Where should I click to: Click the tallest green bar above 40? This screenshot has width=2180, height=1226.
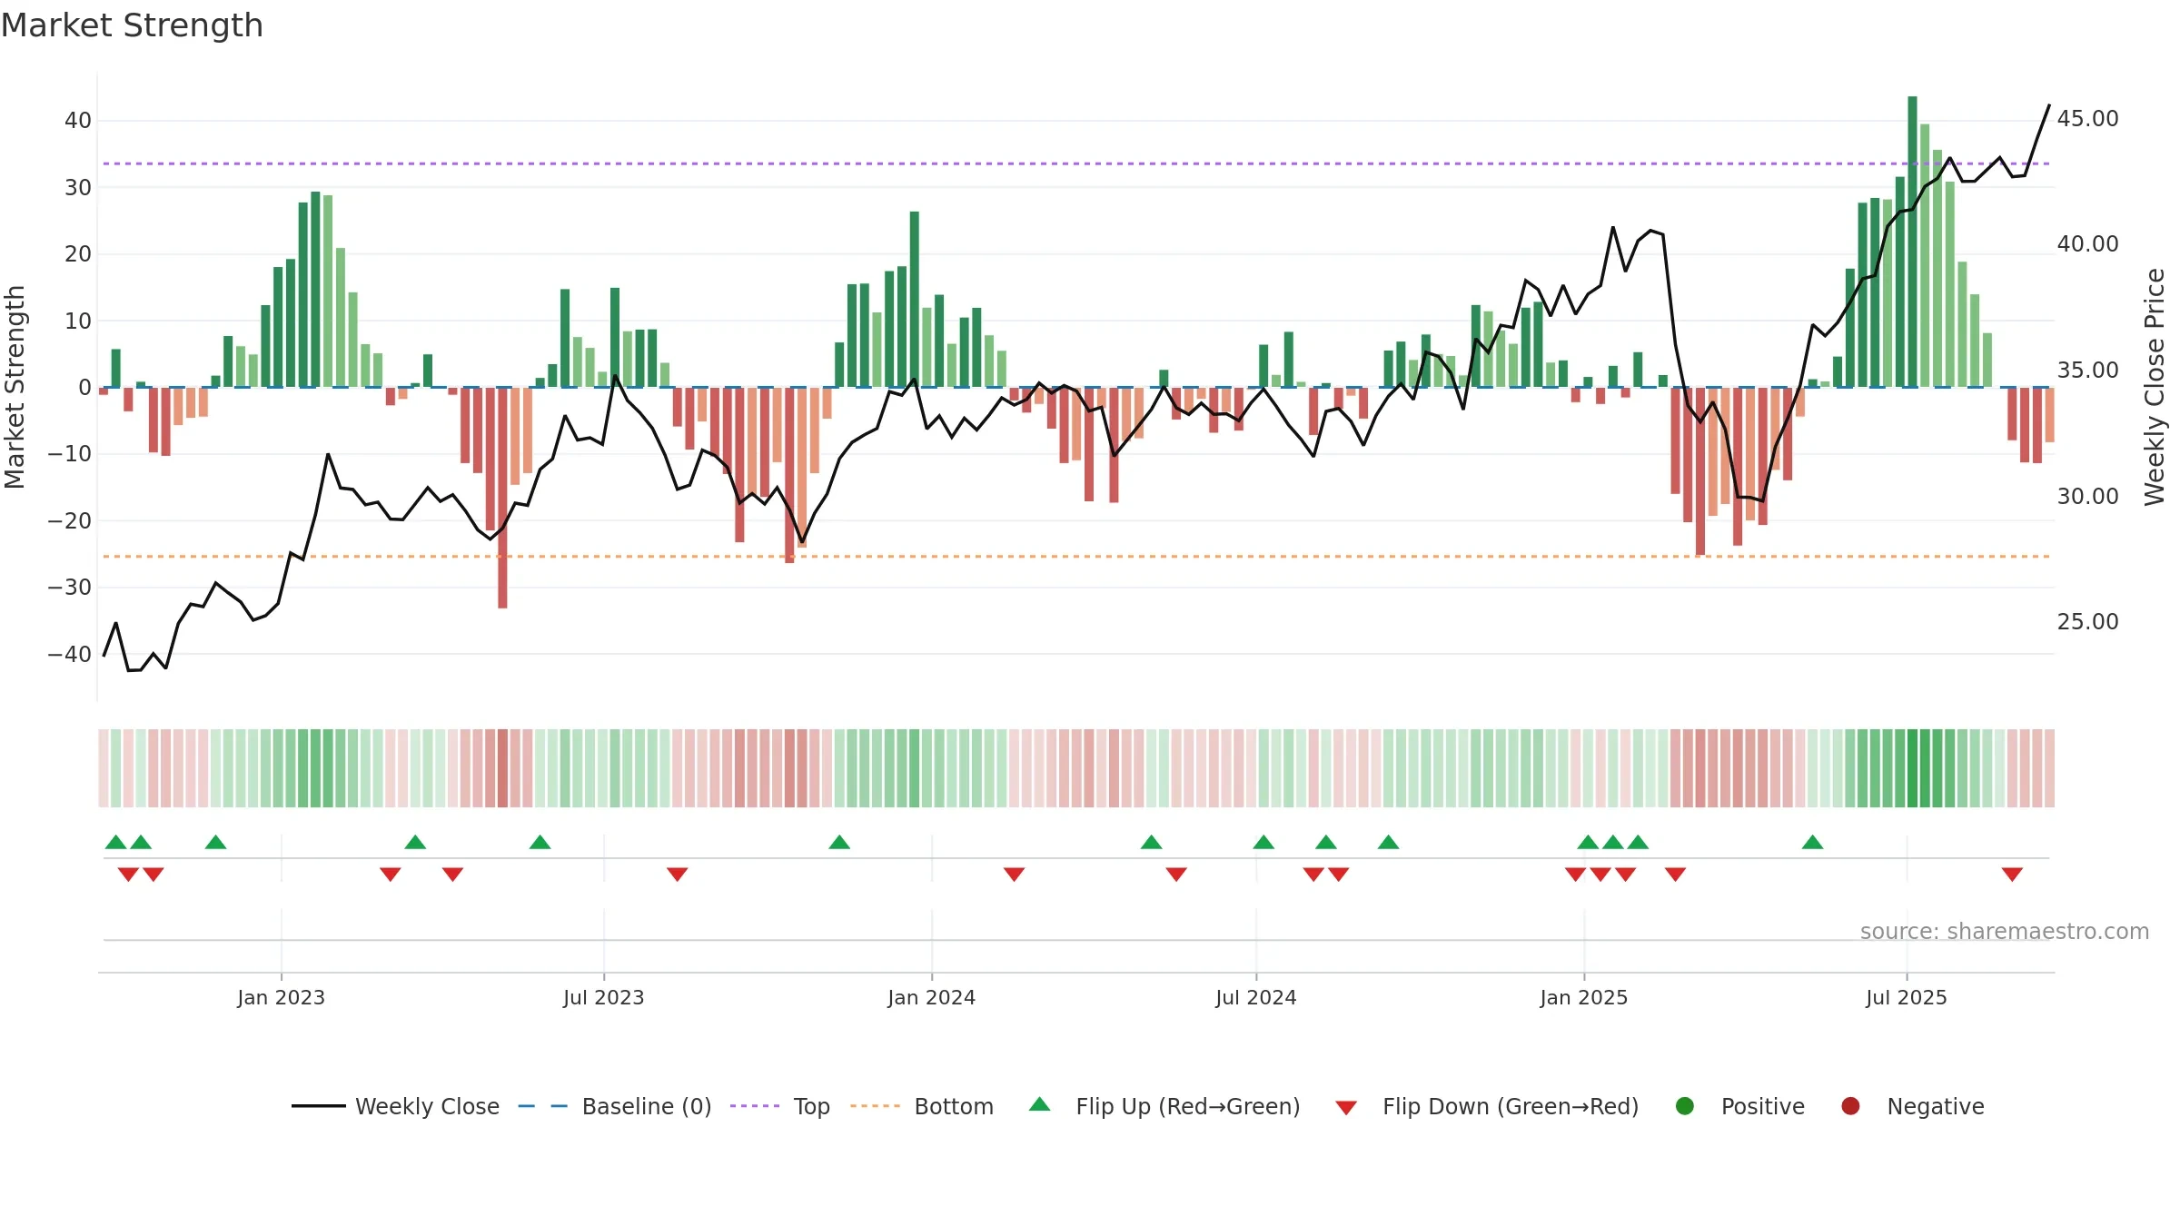click(1912, 242)
